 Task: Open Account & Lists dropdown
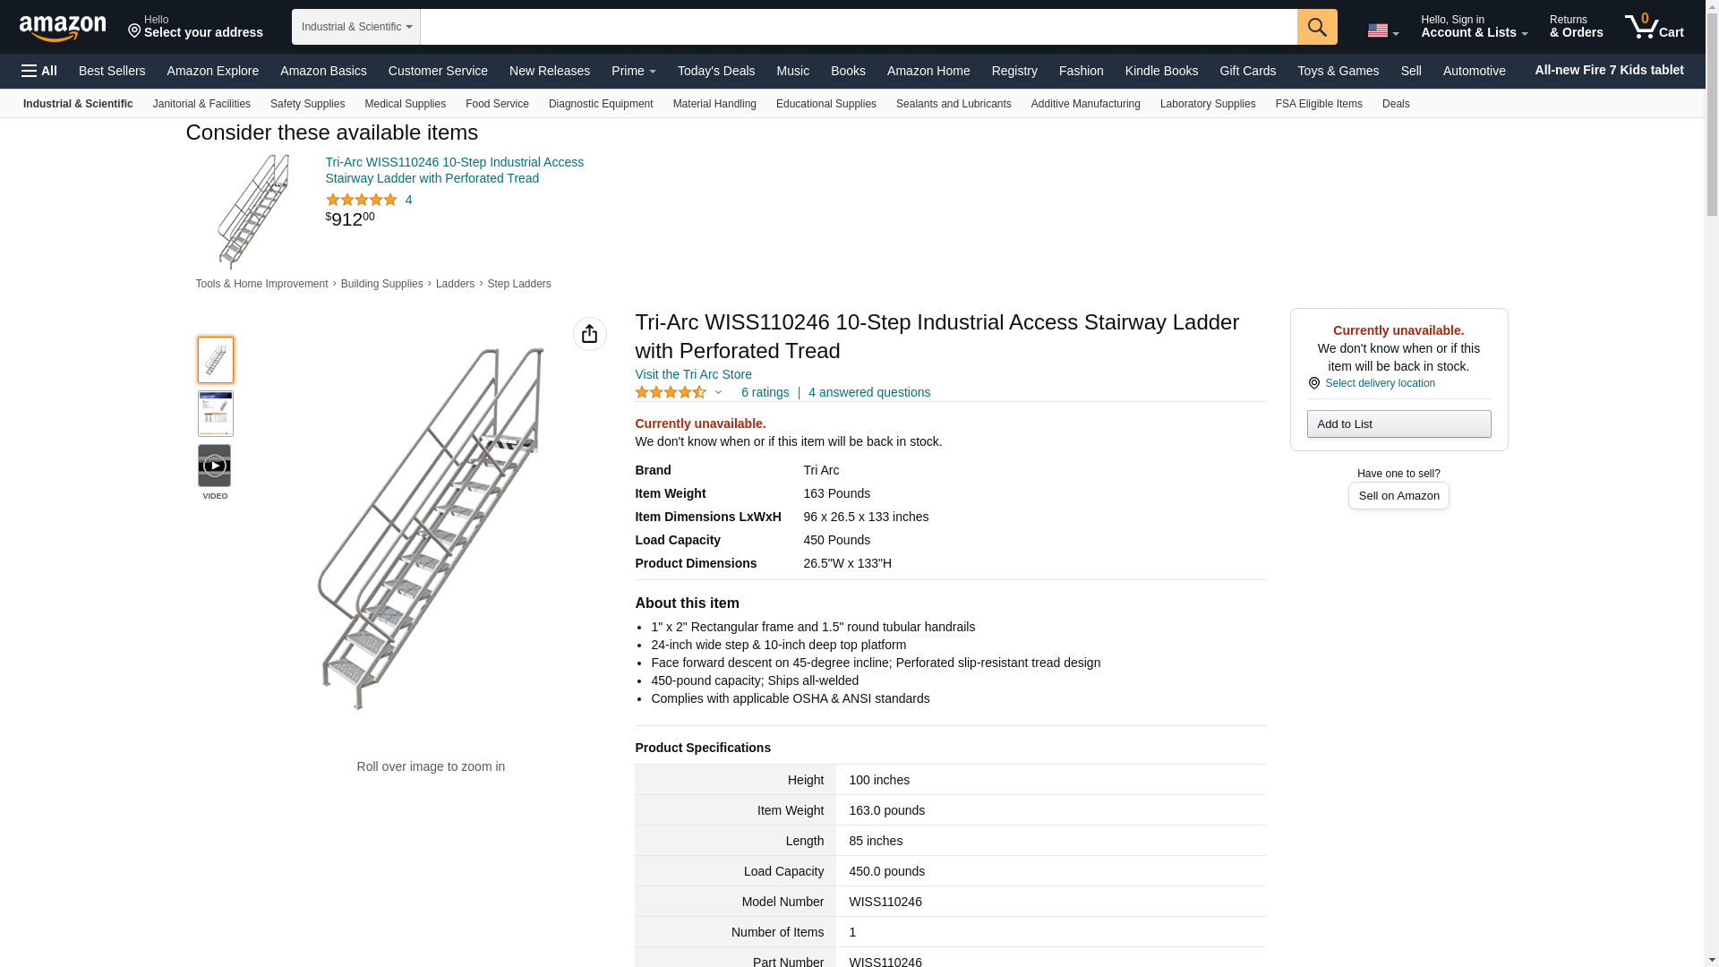click(1473, 27)
